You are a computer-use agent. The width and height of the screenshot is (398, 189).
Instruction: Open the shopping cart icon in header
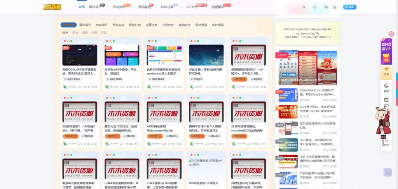[x=335, y=7]
